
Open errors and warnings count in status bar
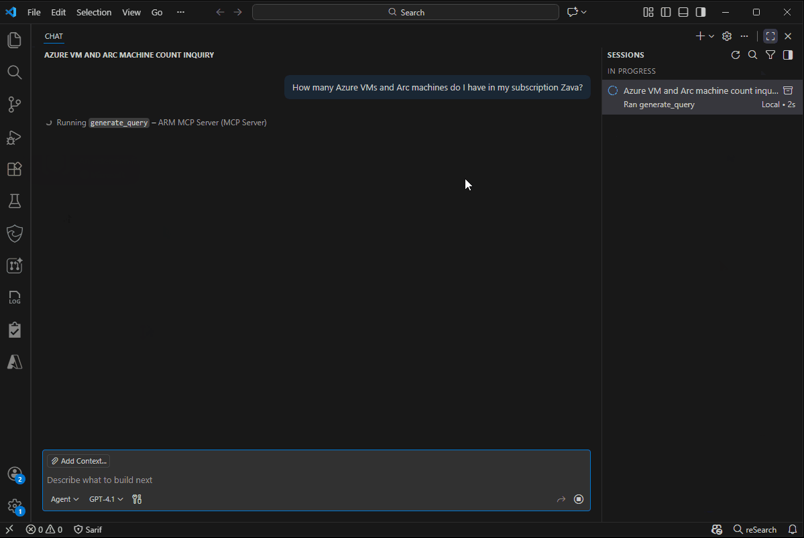(44, 530)
